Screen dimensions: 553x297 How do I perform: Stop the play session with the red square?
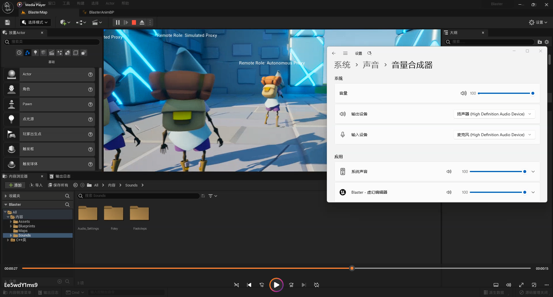click(134, 22)
